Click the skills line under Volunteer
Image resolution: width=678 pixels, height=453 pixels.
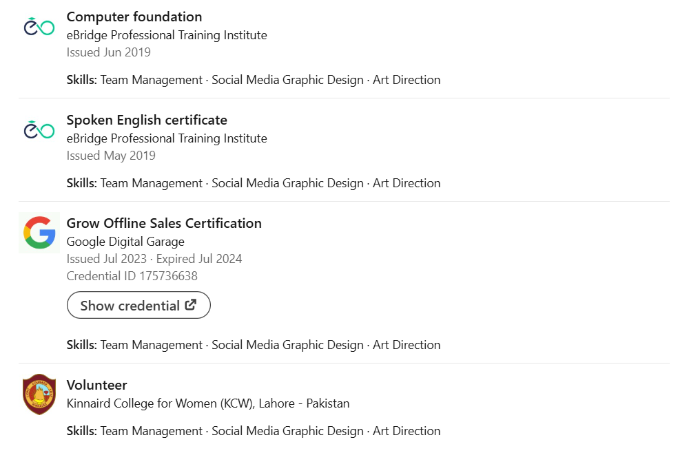tap(254, 431)
